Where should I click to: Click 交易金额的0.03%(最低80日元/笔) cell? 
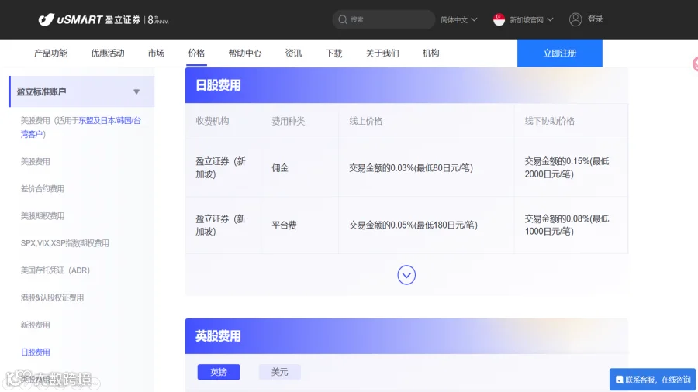411,168
